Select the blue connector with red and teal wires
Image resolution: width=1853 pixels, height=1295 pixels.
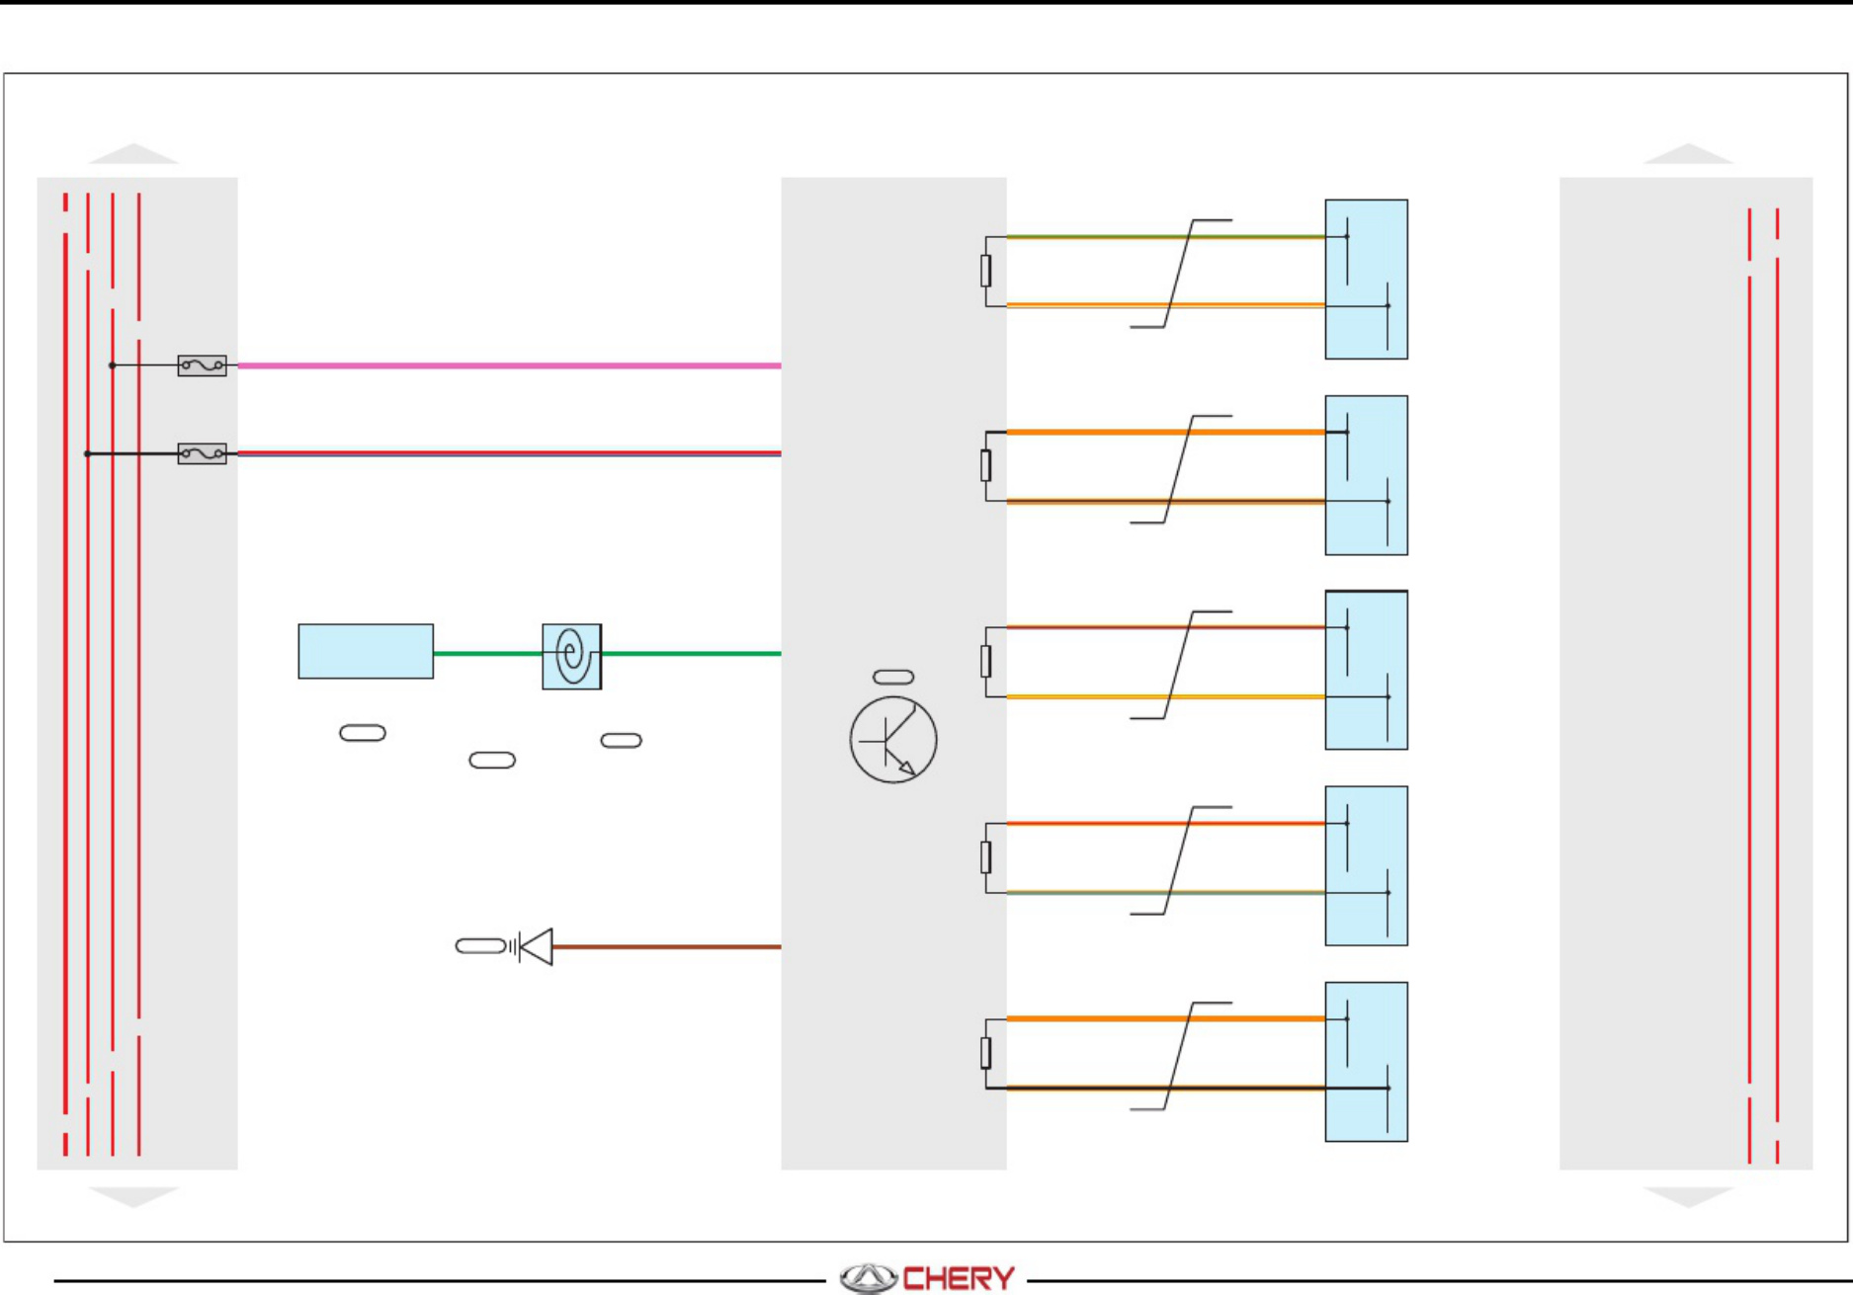[x=1366, y=865]
